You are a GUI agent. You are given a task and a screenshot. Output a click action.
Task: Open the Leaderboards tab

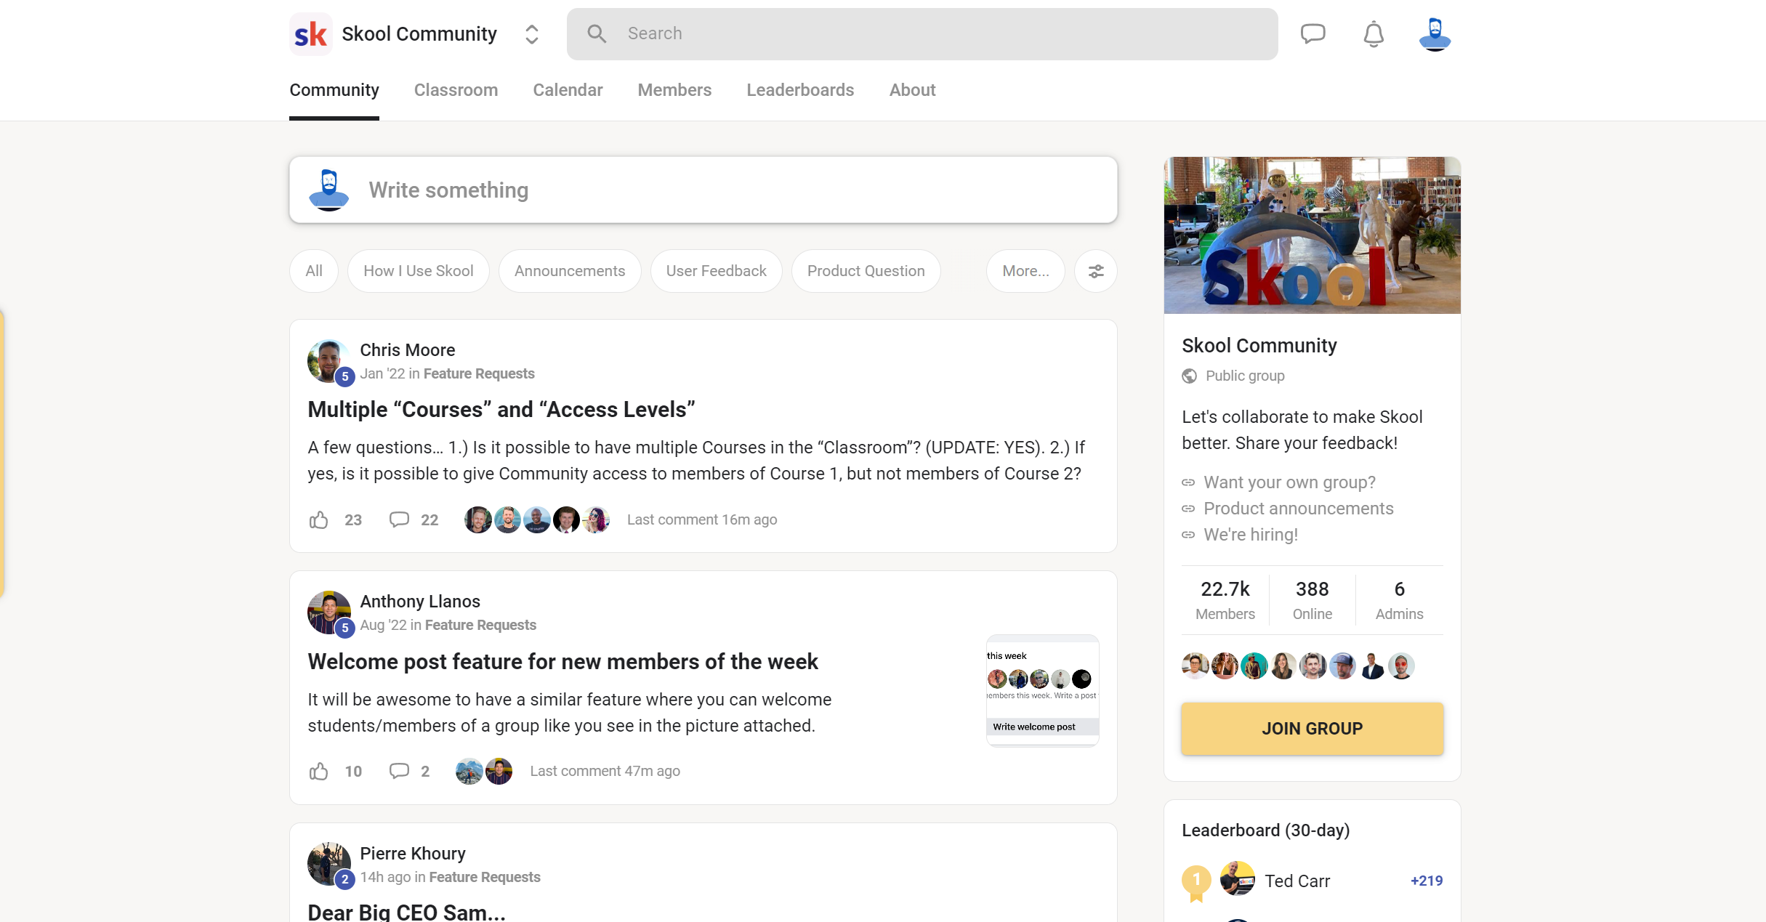coord(800,90)
